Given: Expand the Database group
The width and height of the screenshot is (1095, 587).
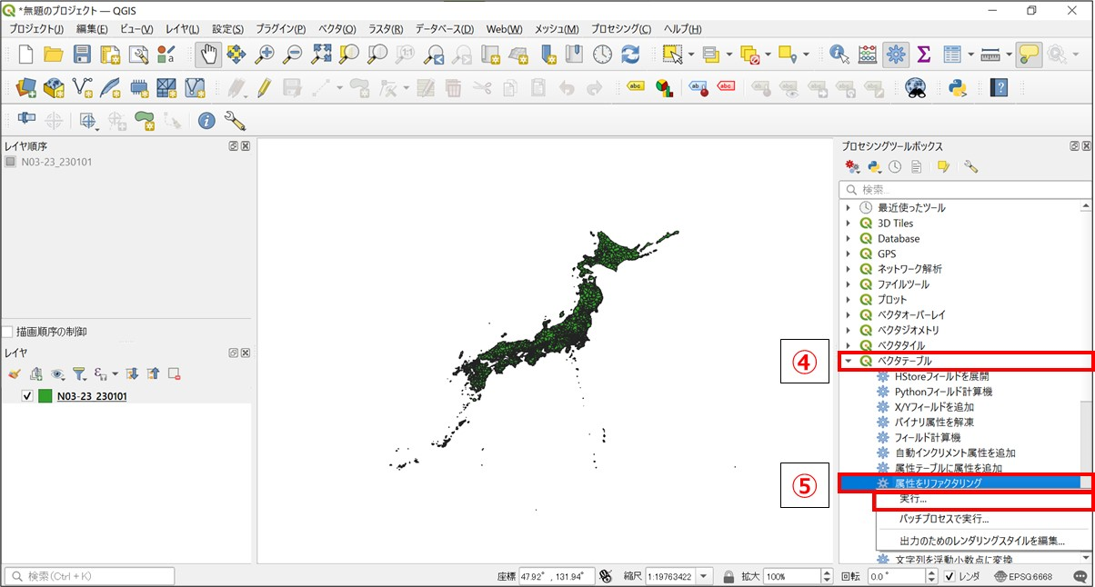Looking at the screenshot, I should [x=848, y=239].
